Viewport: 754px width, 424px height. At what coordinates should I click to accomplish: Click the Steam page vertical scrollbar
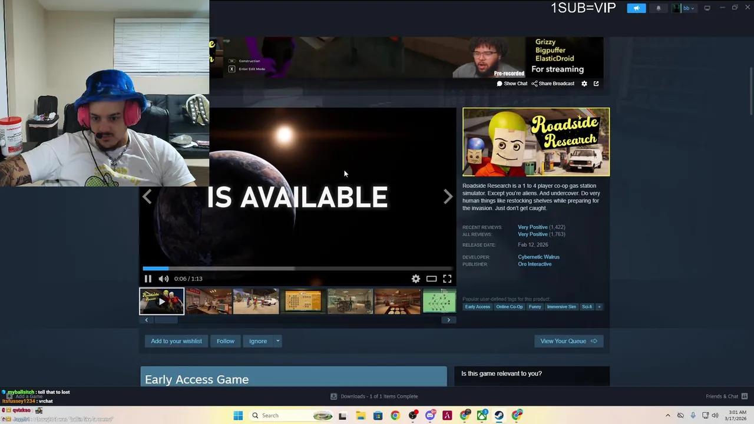point(750,91)
